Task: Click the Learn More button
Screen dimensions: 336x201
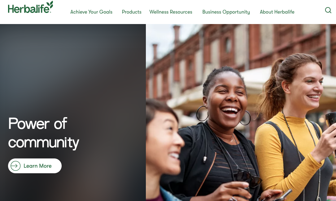Action: point(35,166)
